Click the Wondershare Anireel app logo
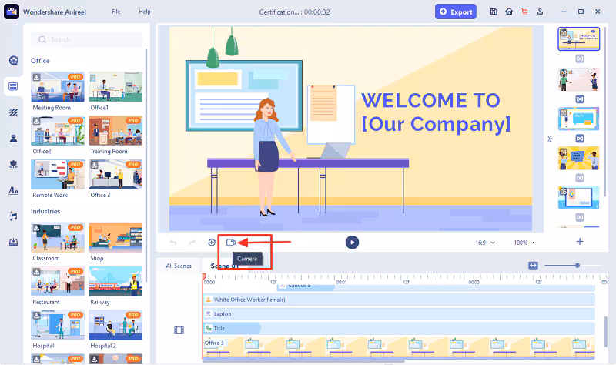Screen dimensions: 616x365 tap(12, 12)
